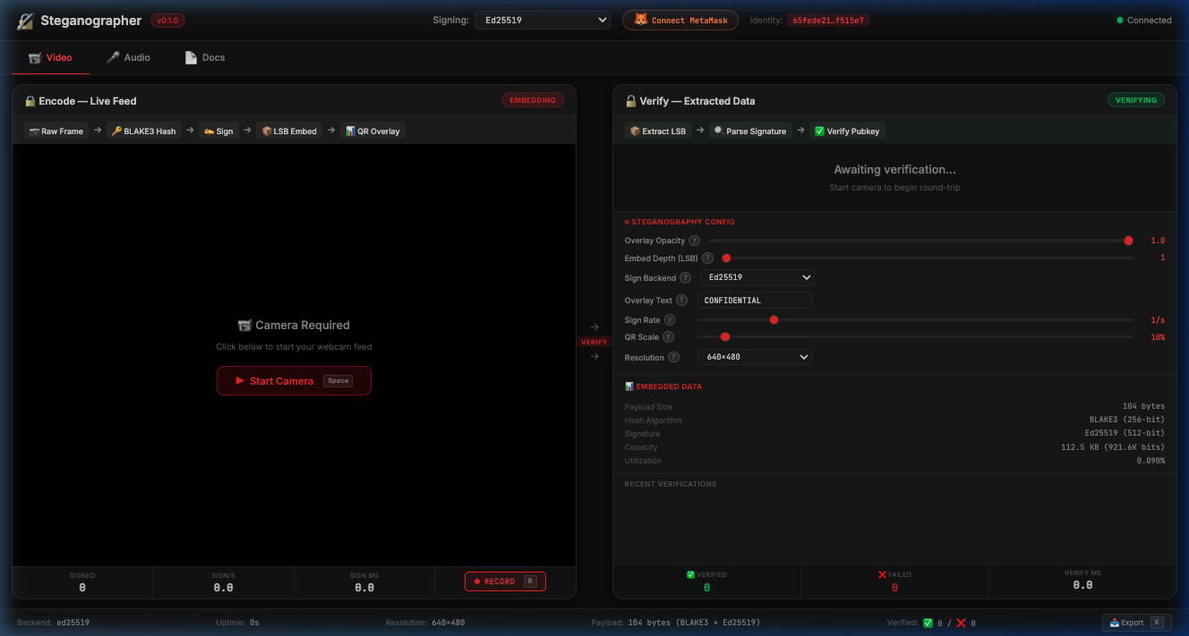Switch to the Audio tab
The width and height of the screenshot is (1189, 636).
128,57
